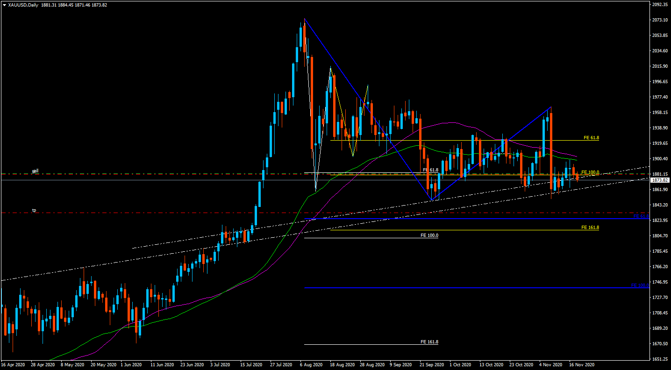Select the sell order line label
The width and height of the screenshot is (671, 370).
[x=35, y=171]
